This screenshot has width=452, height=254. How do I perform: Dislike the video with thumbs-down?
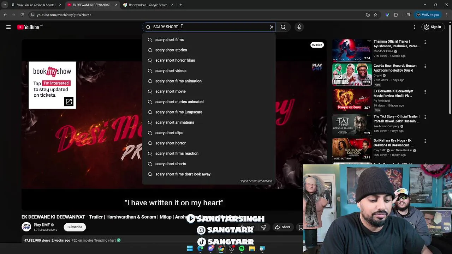coord(264,227)
